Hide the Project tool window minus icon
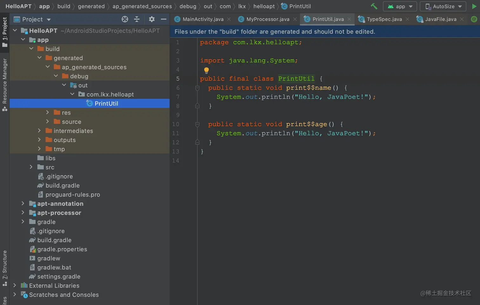 tap(163, 19)
